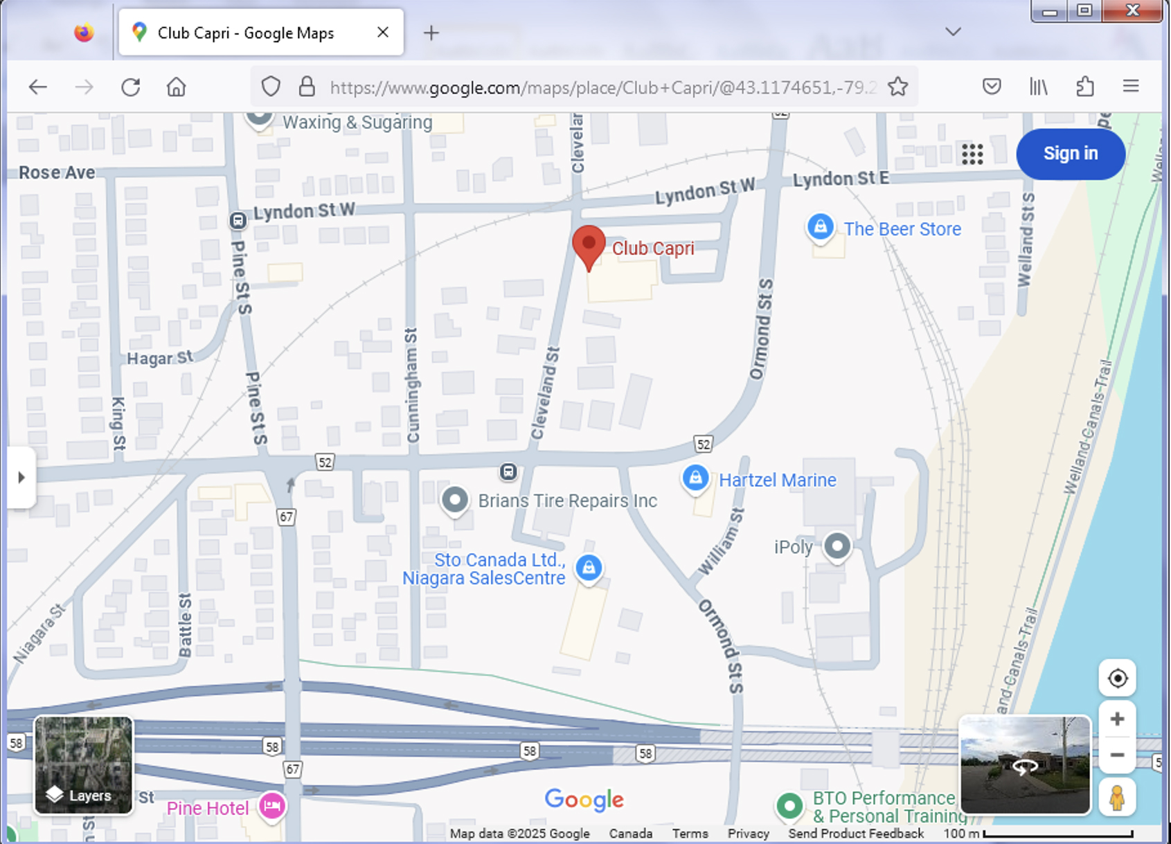Bookmark this page with the star
The height and width of the screenshot is (844, 1171).
pyautogui.click(x=898, y=87)
